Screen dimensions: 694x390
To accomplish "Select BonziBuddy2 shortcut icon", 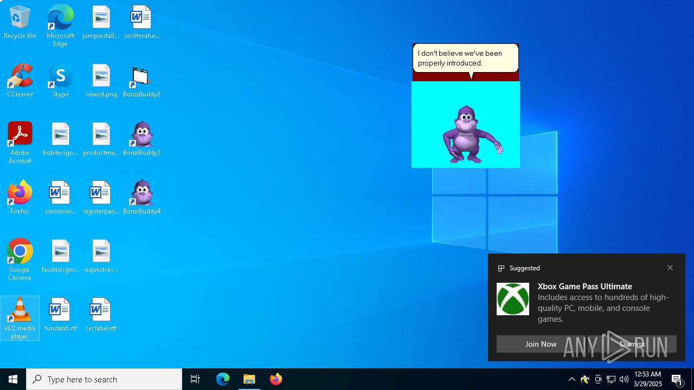I will coord(142,81).
